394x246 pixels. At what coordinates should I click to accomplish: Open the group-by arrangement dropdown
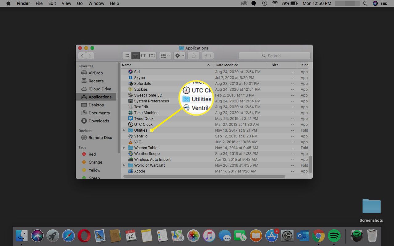tap(165, 56)
